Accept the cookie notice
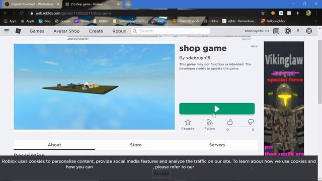 [162, 173]
